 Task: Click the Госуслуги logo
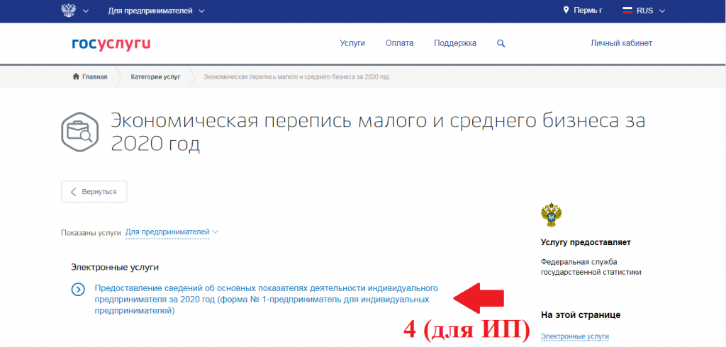[111, 43]
